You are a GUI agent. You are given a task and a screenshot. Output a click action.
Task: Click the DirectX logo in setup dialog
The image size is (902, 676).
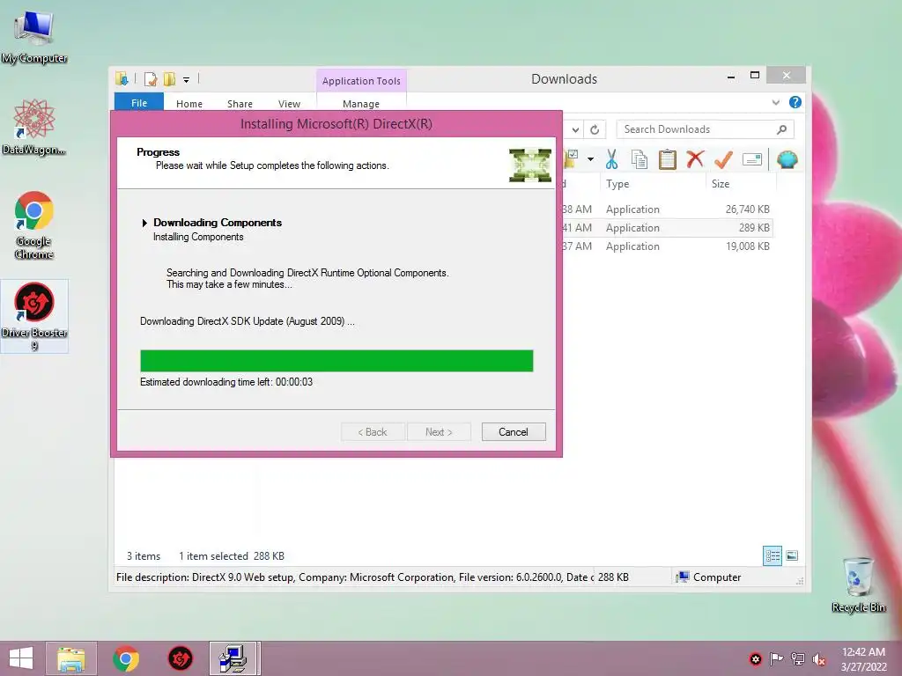coord(529,165)
